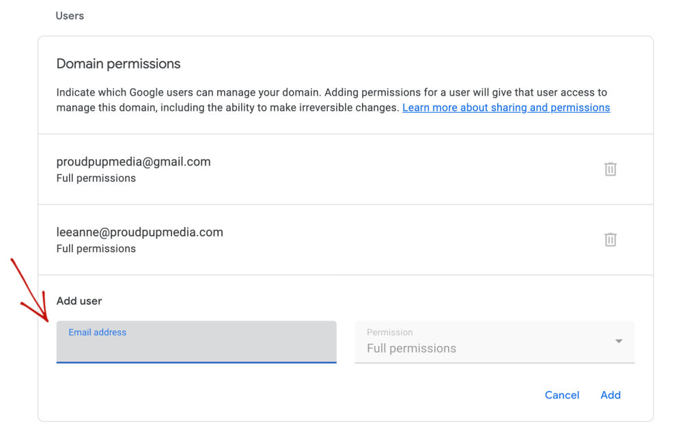The height and width of the screenshot is (443, 683).
Task: Remove leeanne@proudpupmedia.com using trash icon
Action: 610,239
